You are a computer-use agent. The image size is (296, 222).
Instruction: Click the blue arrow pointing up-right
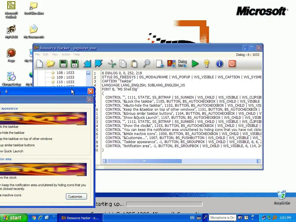coord(99,64)
